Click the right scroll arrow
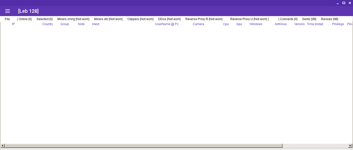The width and height of the screenshot is (353, 150). click(350, 146)
